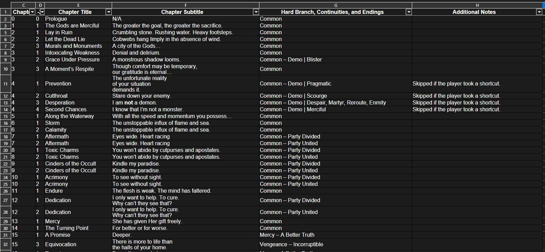Click the "Deeper." subtitle cell
The width and height of the screenshot is (545, 252).
coord(186,235)
